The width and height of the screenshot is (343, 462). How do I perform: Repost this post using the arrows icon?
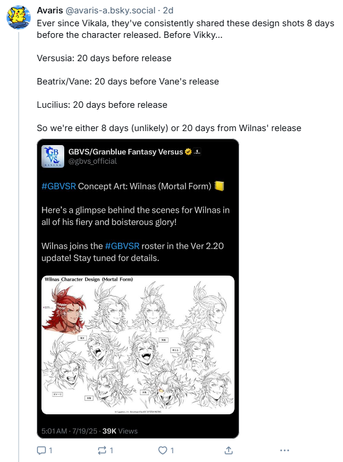(102, 450)
